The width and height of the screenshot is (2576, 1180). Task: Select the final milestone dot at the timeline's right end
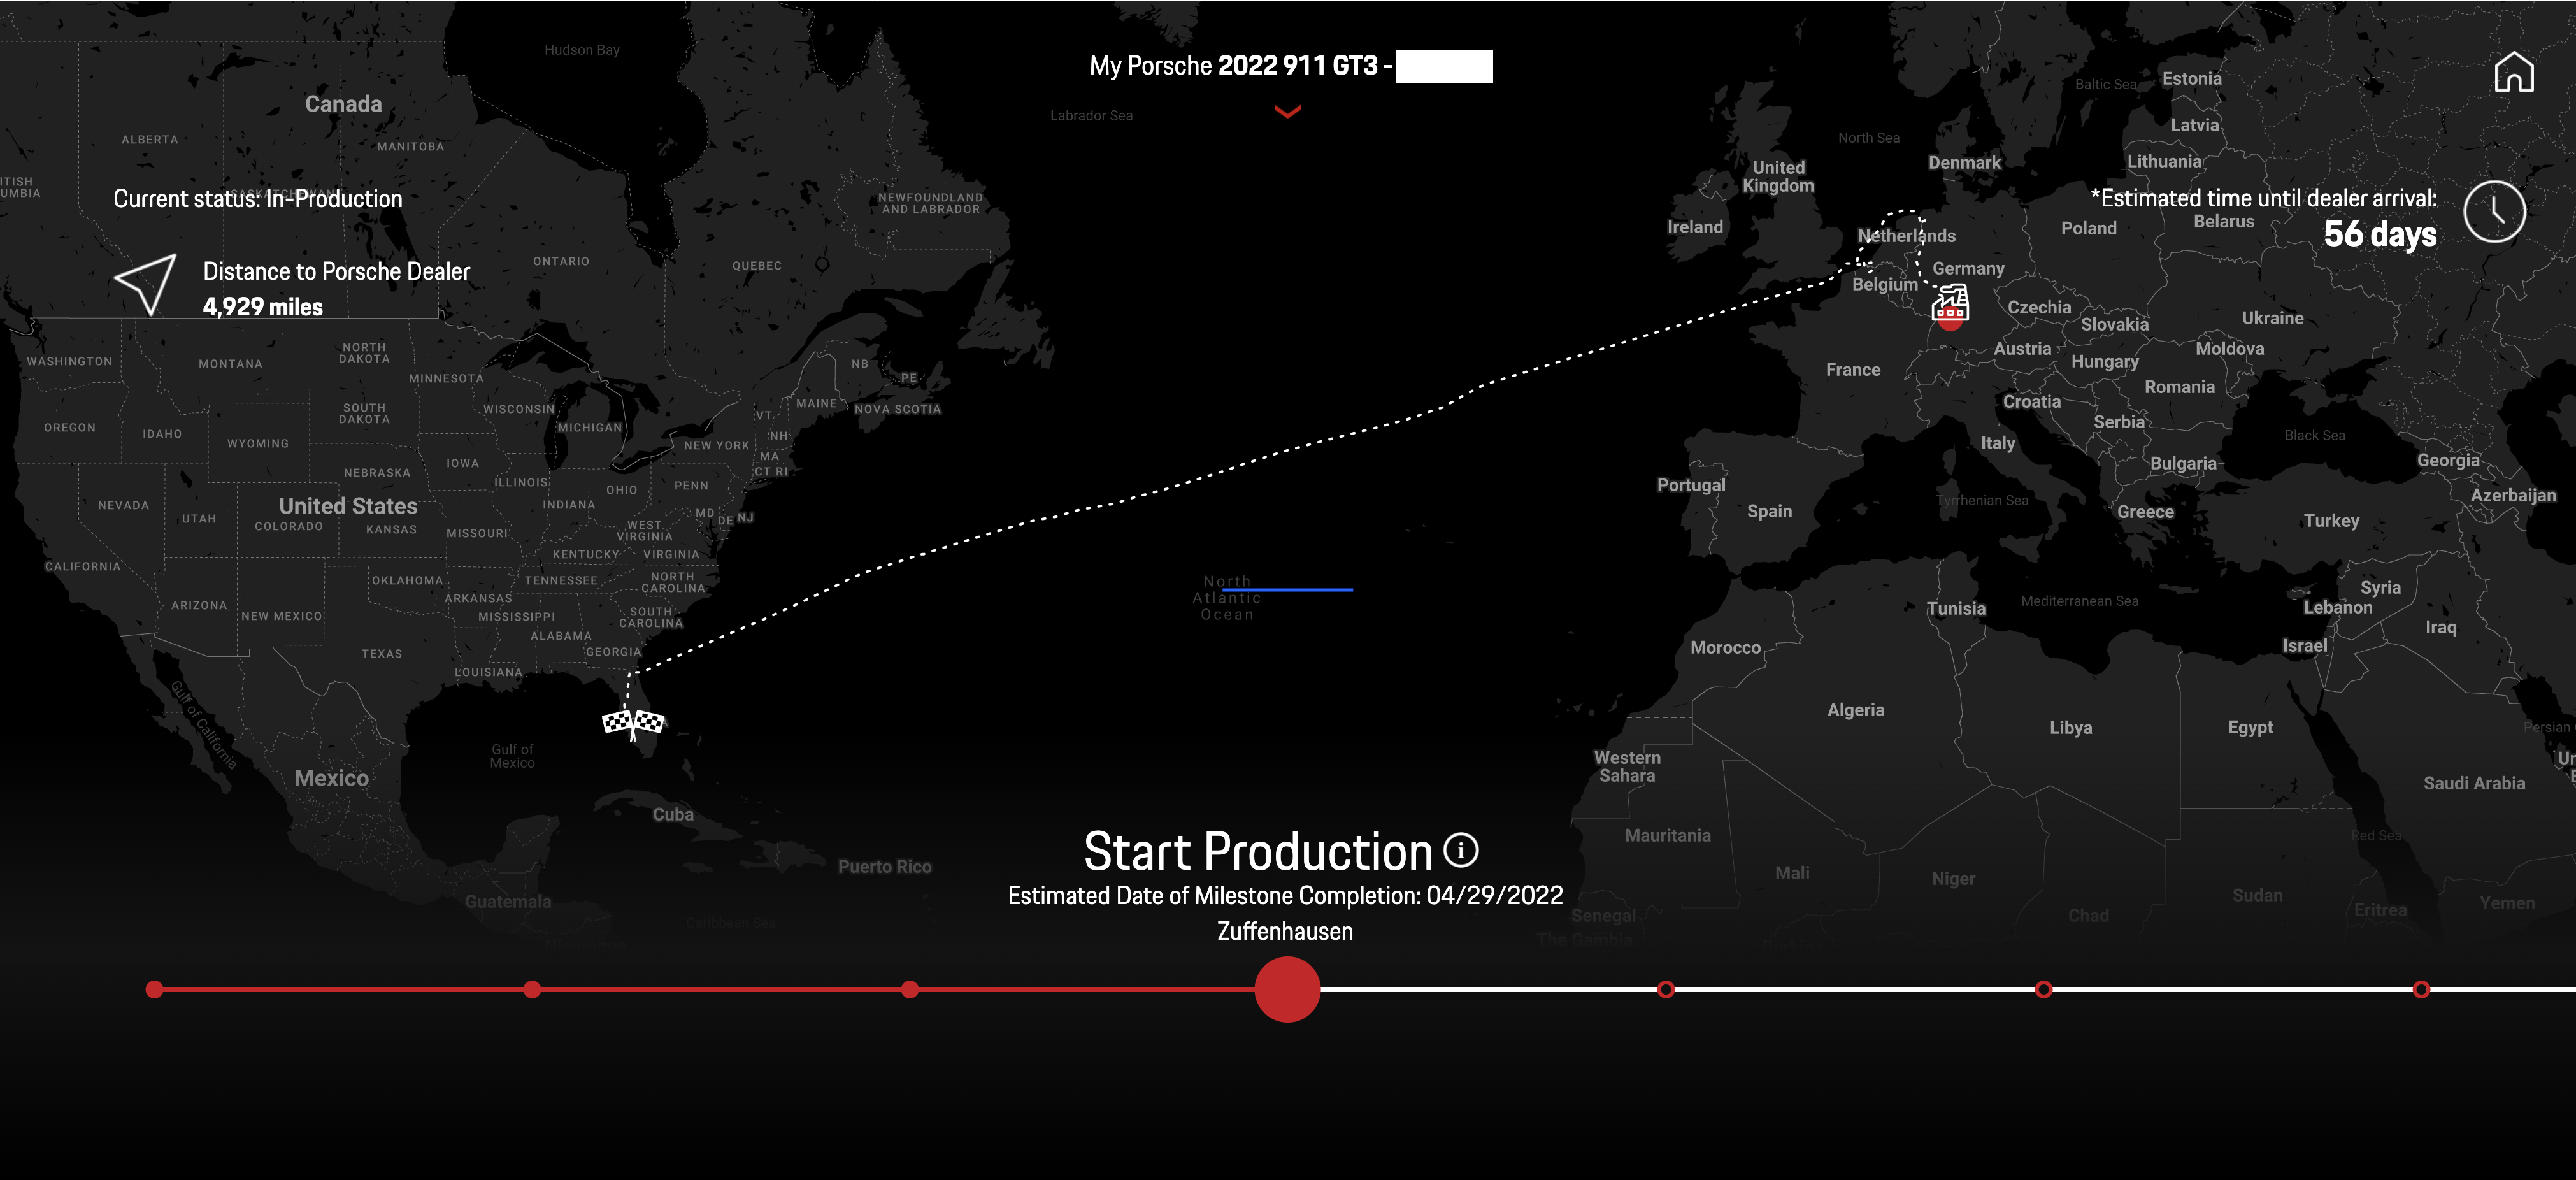point(2422,988)
